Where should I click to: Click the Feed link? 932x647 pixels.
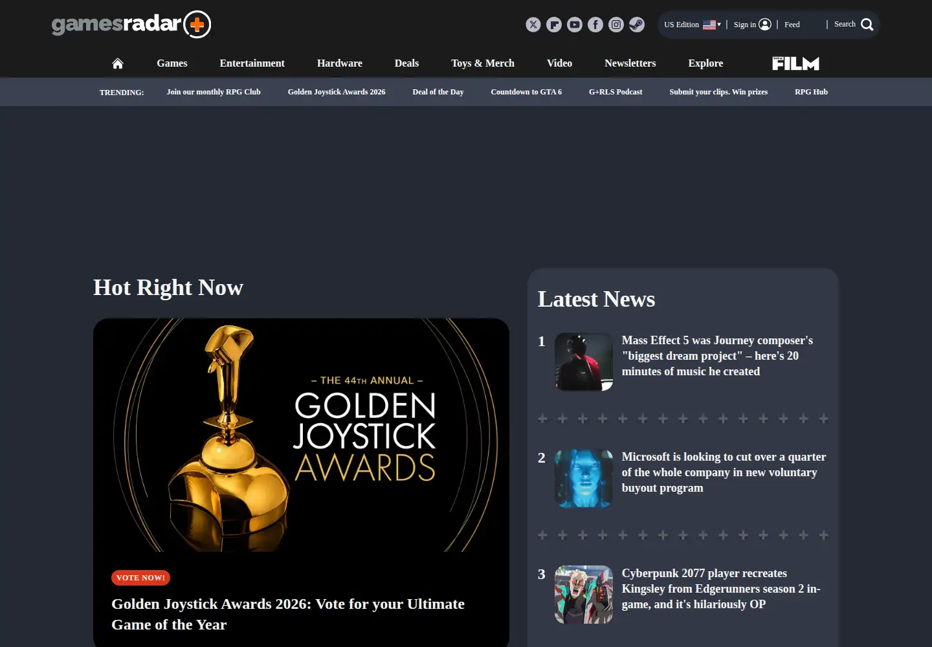tap(792, 25)
